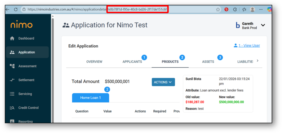Click the Servicing list icon in sidebar
282x133 pixels.
coord(12,94)
